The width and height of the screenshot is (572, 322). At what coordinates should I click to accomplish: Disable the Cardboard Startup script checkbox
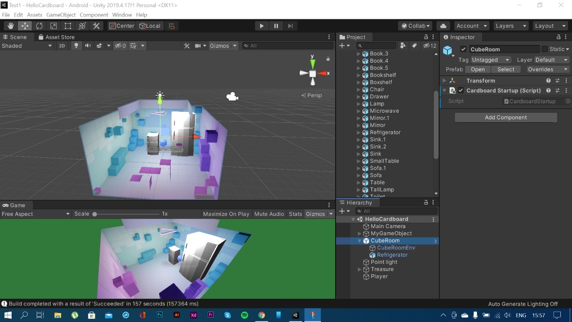[460, 90]
